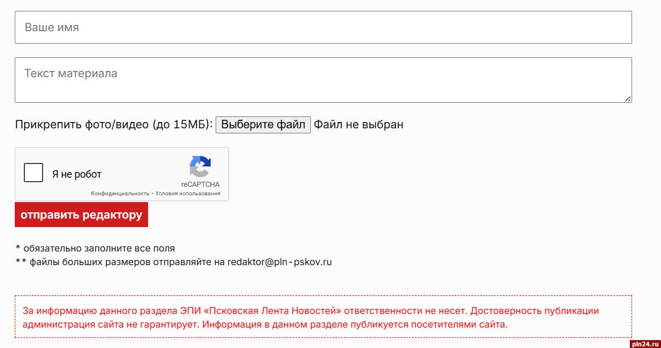Click the reCAPTCHA circular arrows logo
This screenshot has width=661, height=348.
point(200,167)
